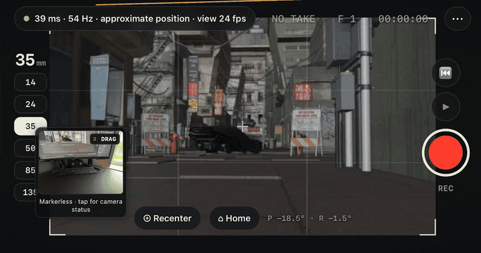Screen dimensions: 481x253
Task: Select the 24 mm focal length
Action: coord(31,105)
